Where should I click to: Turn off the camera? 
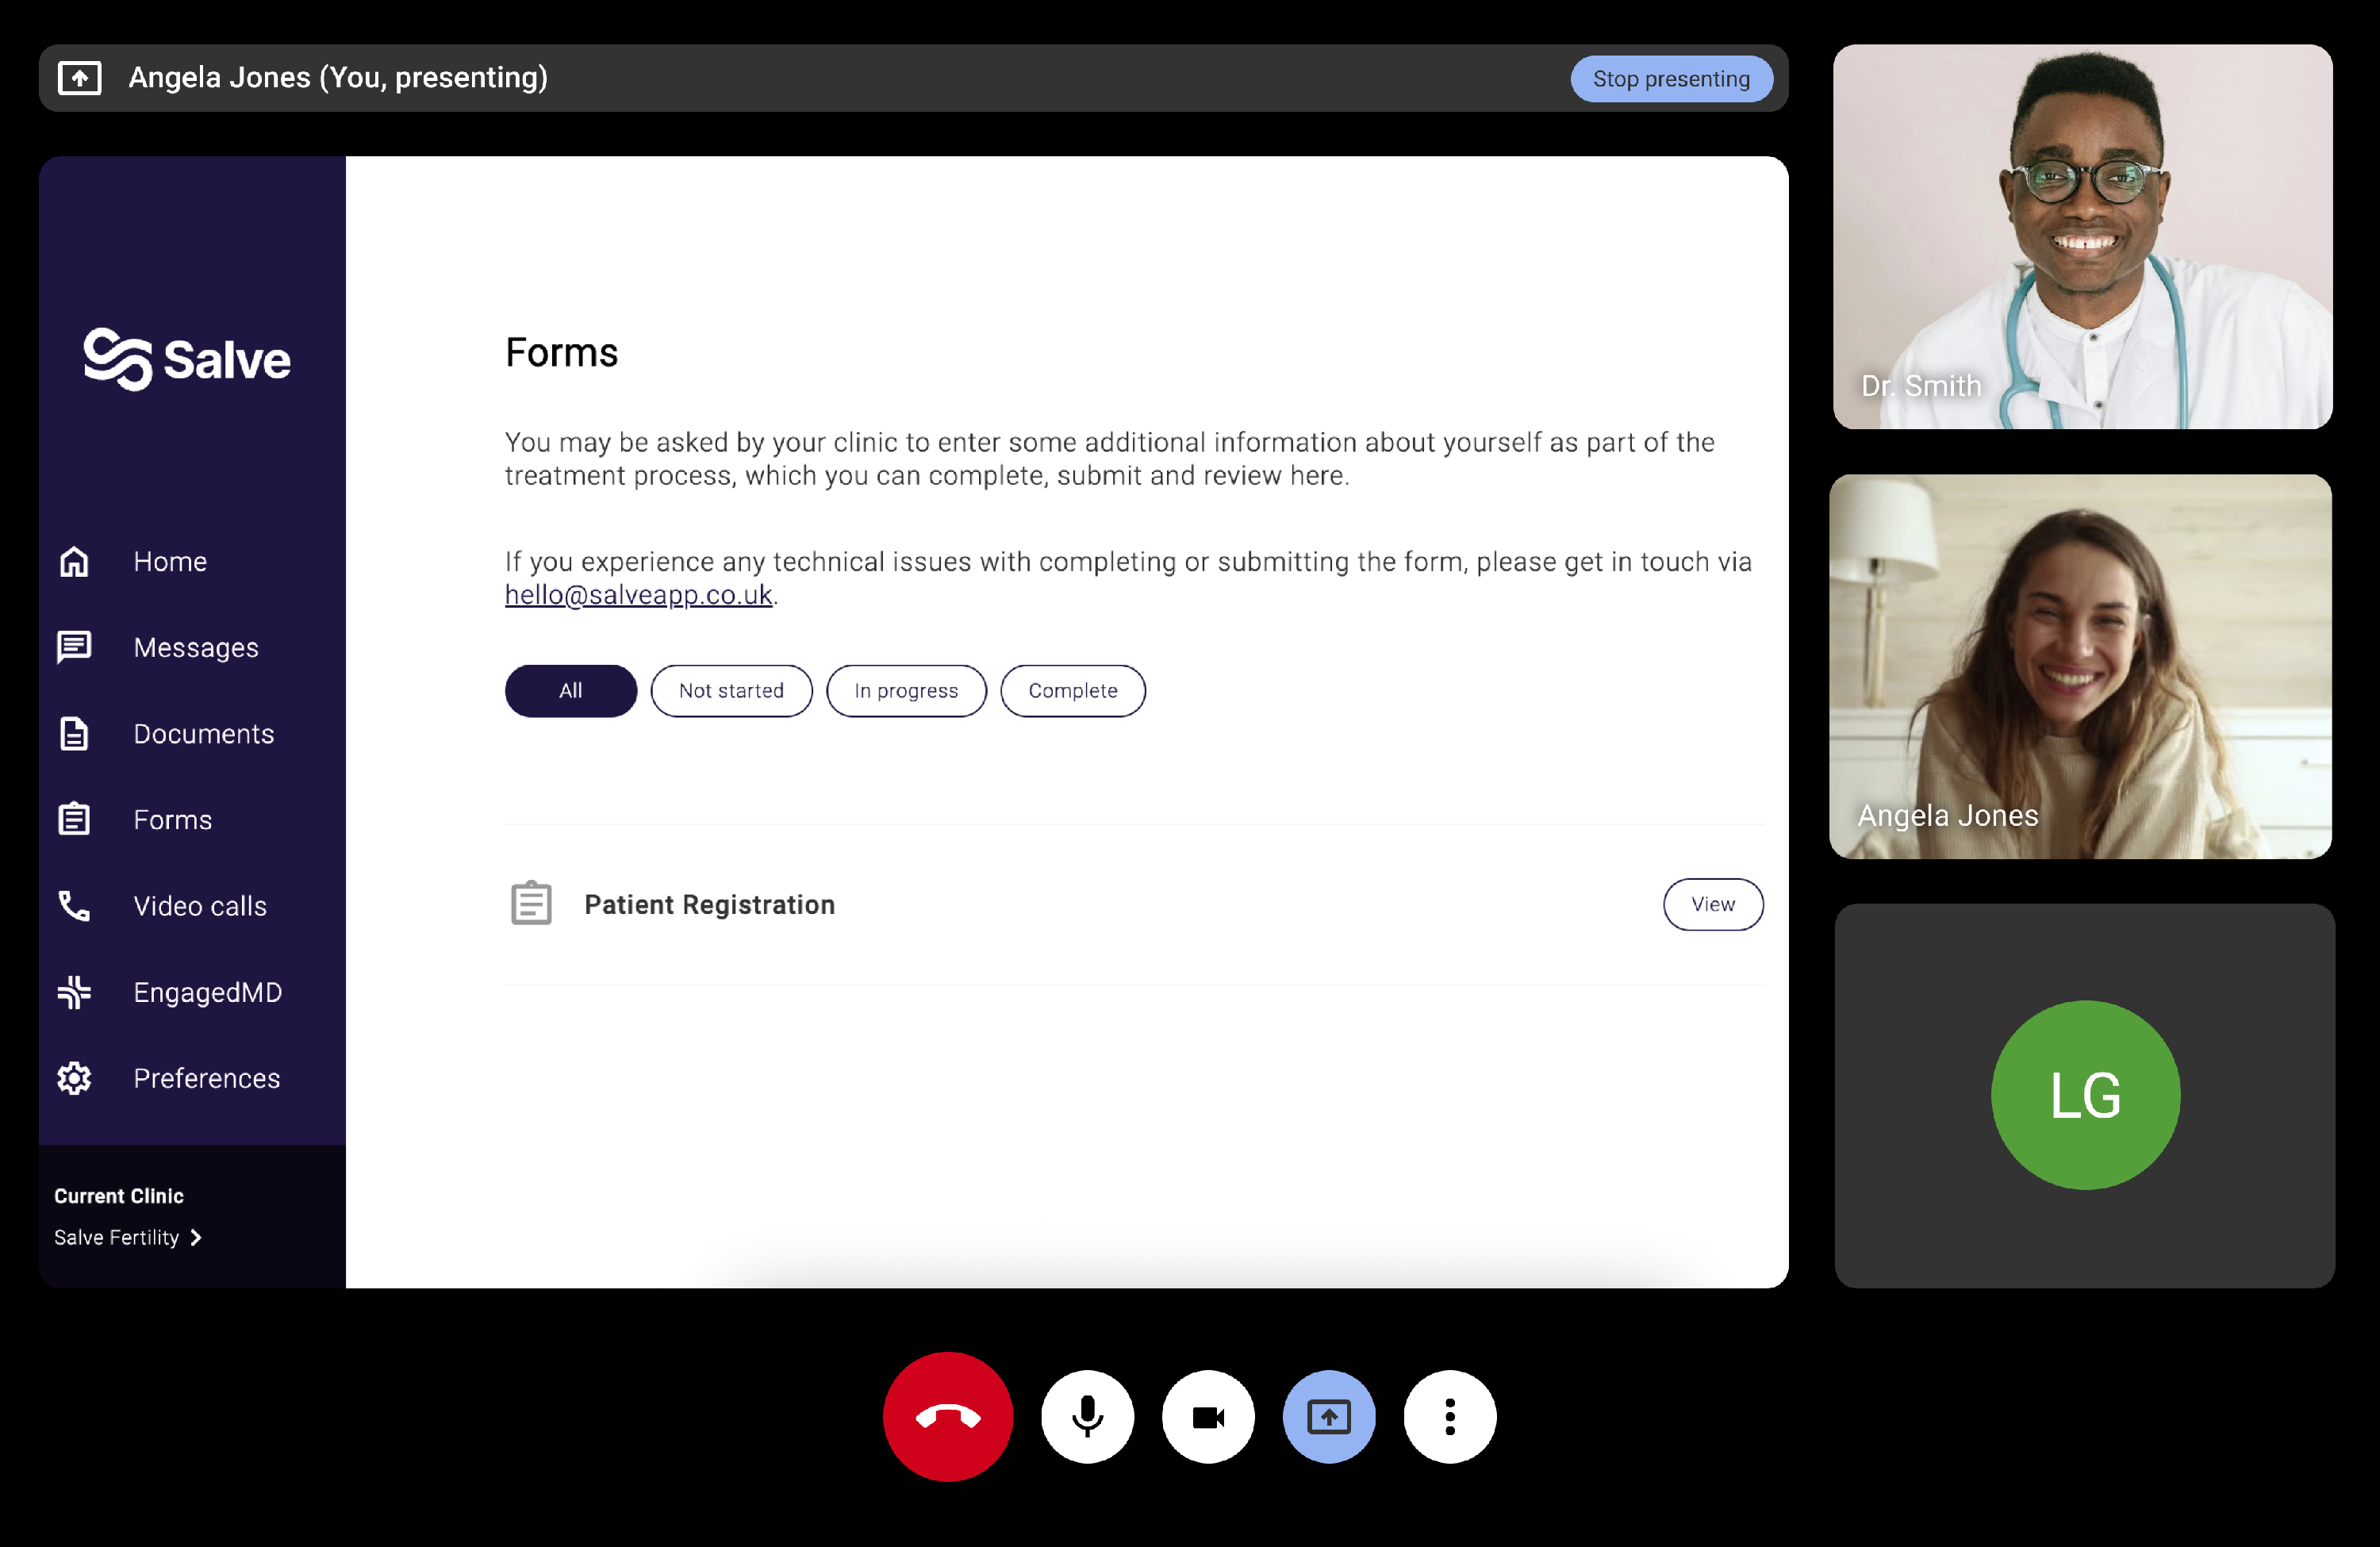click(x=1208, y=1416)
